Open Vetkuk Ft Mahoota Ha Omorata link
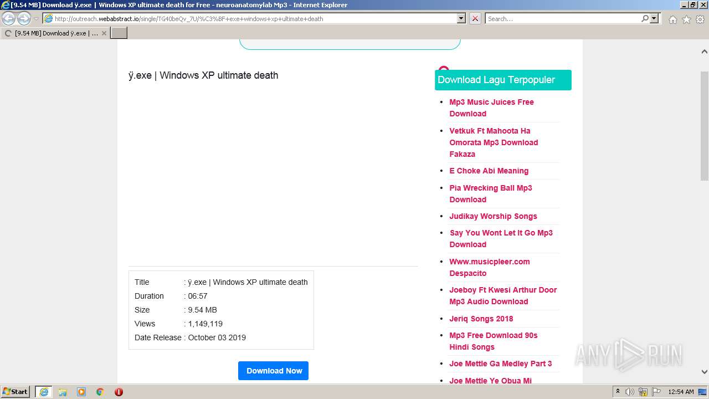The height and width of the screenshot is (399, 709). tap(494, 142)
